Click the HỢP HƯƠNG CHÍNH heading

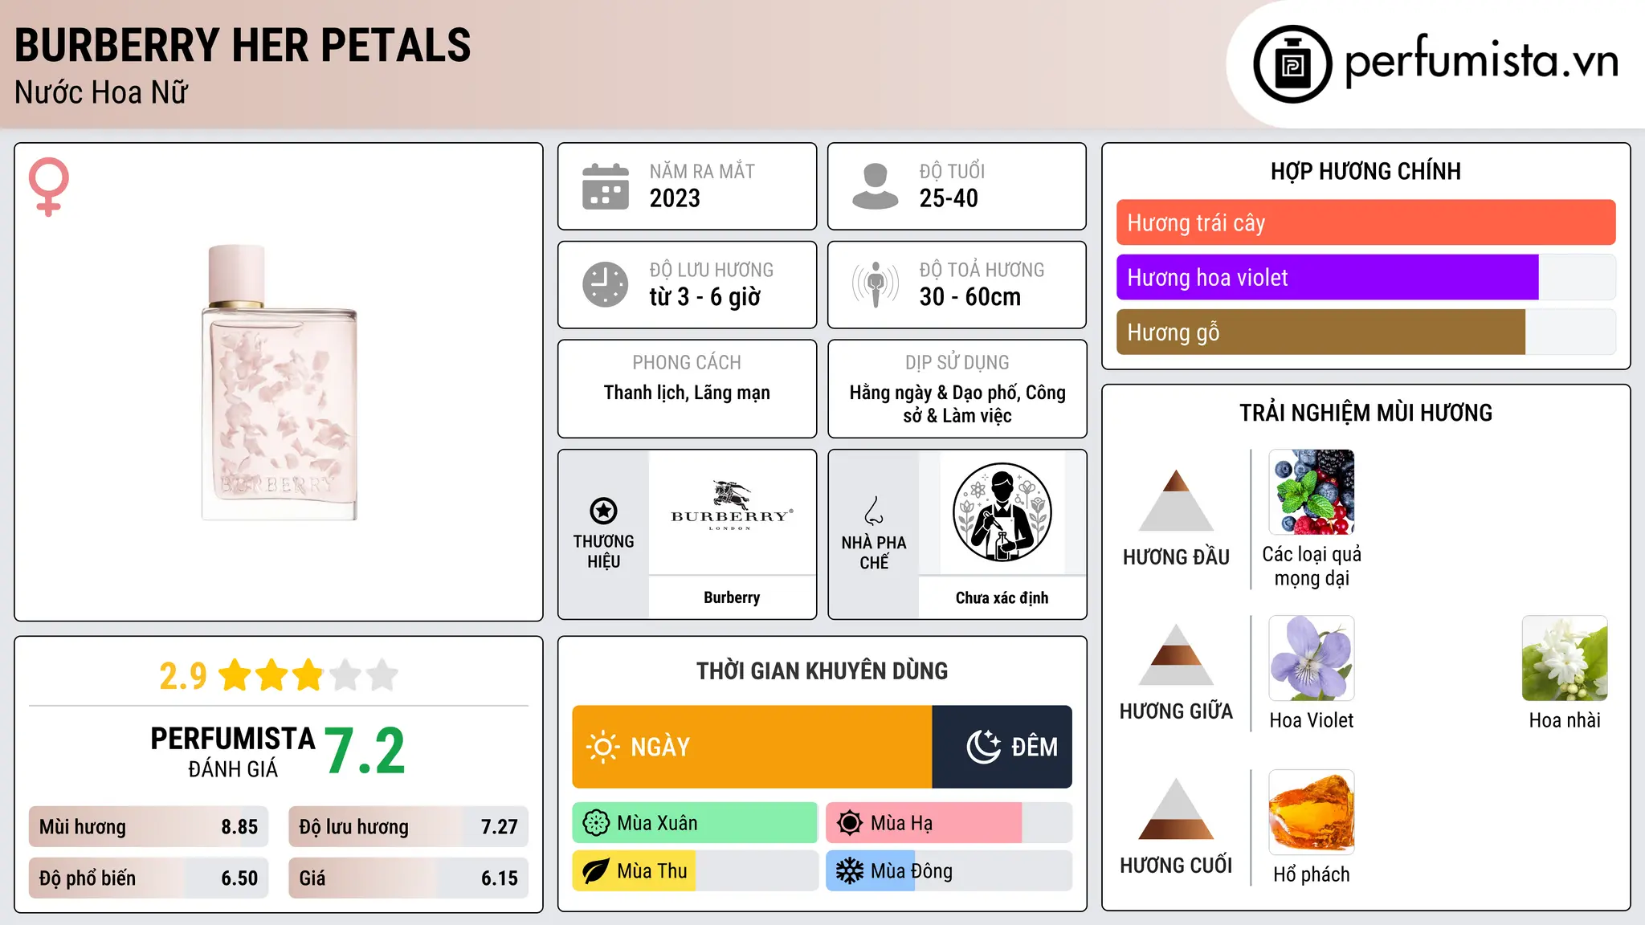coord(1365,171)
